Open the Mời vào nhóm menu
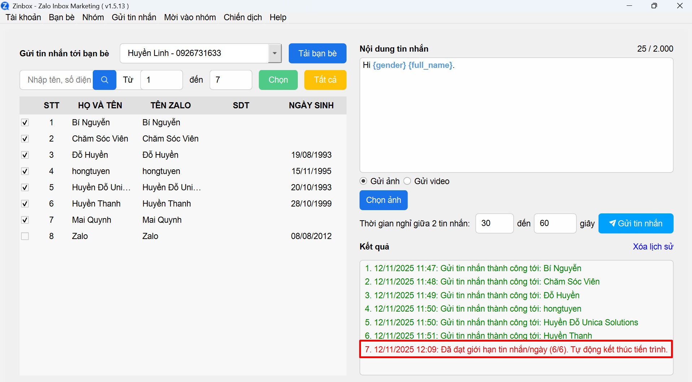 coord(190,17)
